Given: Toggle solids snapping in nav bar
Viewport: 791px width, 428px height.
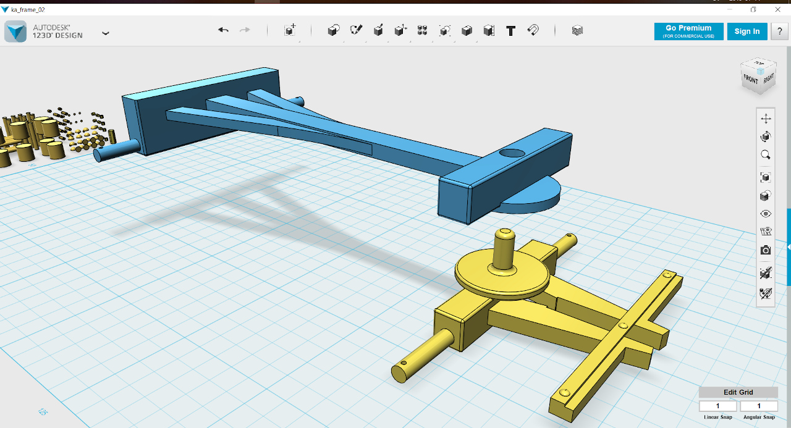Looking at the screenshot, I should click(x=766, y=272).
